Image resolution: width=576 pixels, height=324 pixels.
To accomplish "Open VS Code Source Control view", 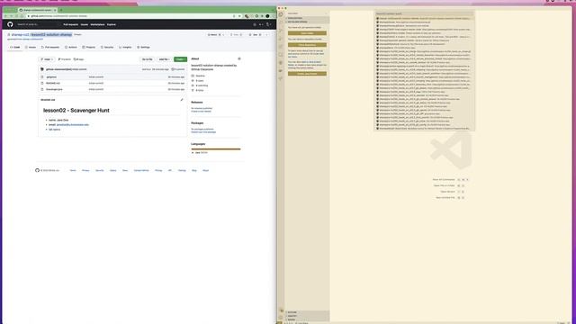I will pos(281,31).
